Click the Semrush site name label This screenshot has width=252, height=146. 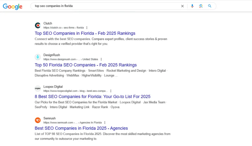pos(50,118)
